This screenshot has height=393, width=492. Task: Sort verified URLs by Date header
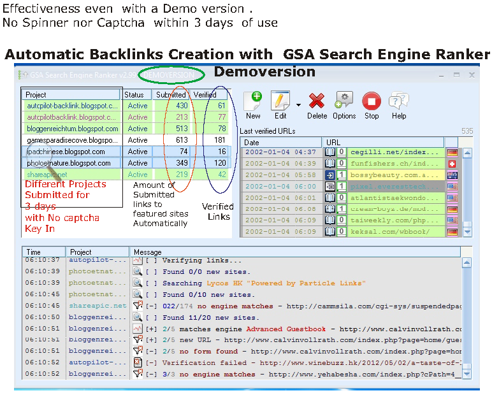pos(281,143)
